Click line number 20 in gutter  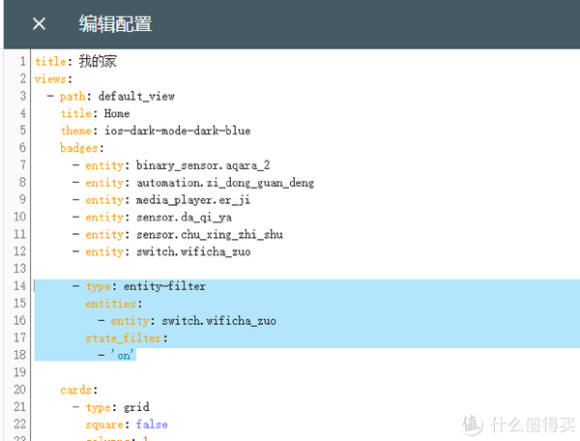[19, 390]
